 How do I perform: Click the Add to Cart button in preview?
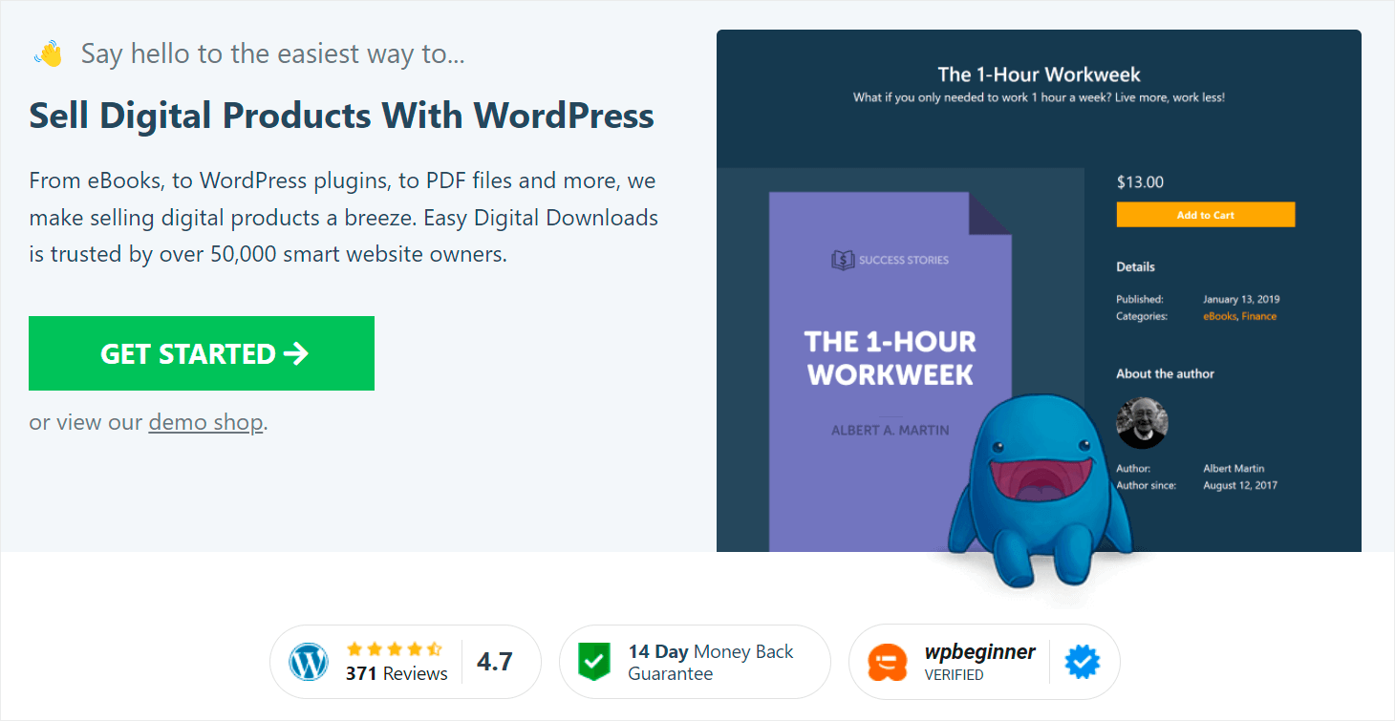(x=1206, y=215)
